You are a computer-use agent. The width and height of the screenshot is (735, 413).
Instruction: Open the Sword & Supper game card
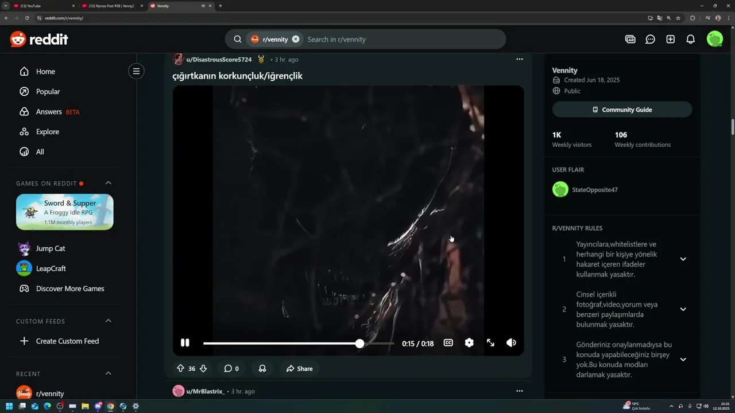click(64, 212)
